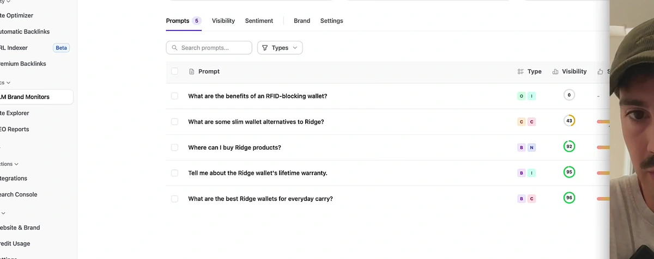Viewport: 654px width, 259px height.
Task: Open the Brand tab
Action: pos(302,21)
